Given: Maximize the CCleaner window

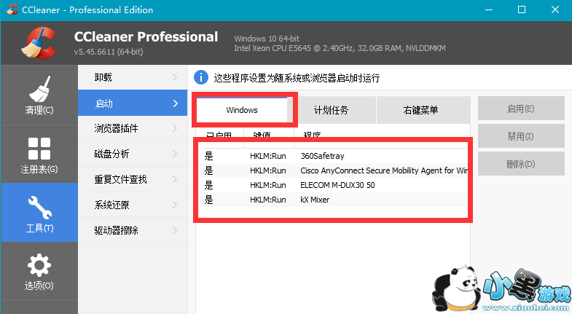Looking at the screenshot, I should pos(522,10).
